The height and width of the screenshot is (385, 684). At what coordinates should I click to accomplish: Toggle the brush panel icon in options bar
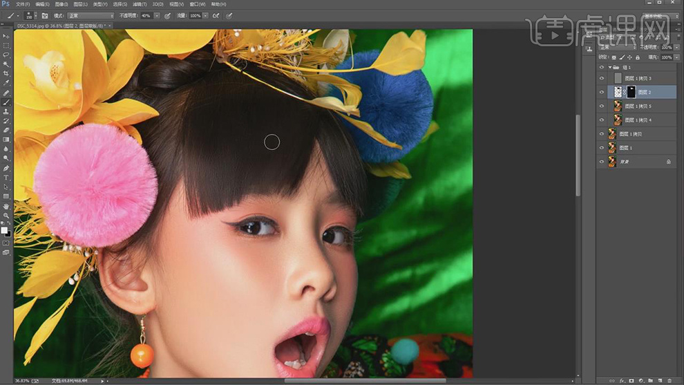pyautogui.click(x=45, y=15)
